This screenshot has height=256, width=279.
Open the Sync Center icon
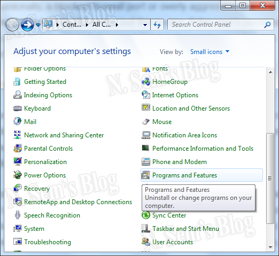click(x=146, y=215)
